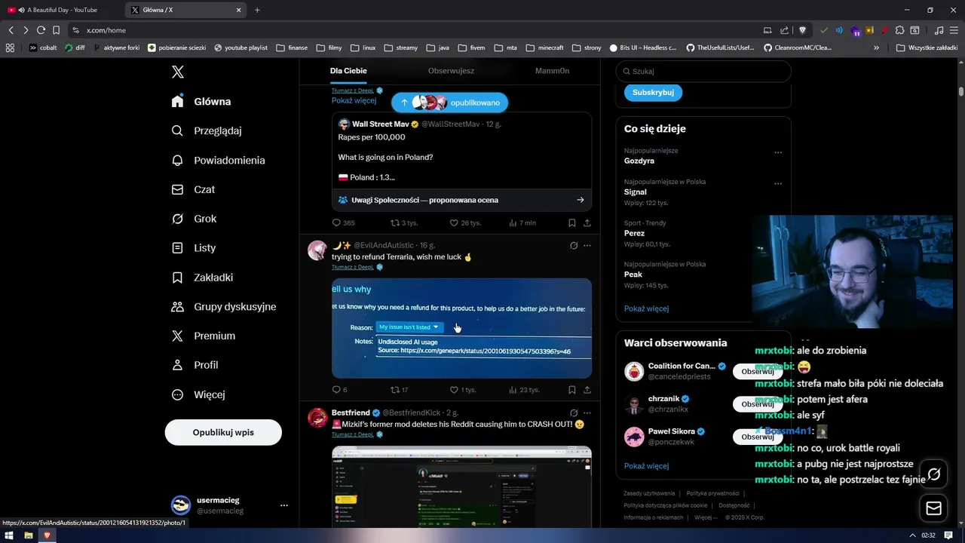
Task: Open floating messages envelope button
Action: [x=934, y=508]
